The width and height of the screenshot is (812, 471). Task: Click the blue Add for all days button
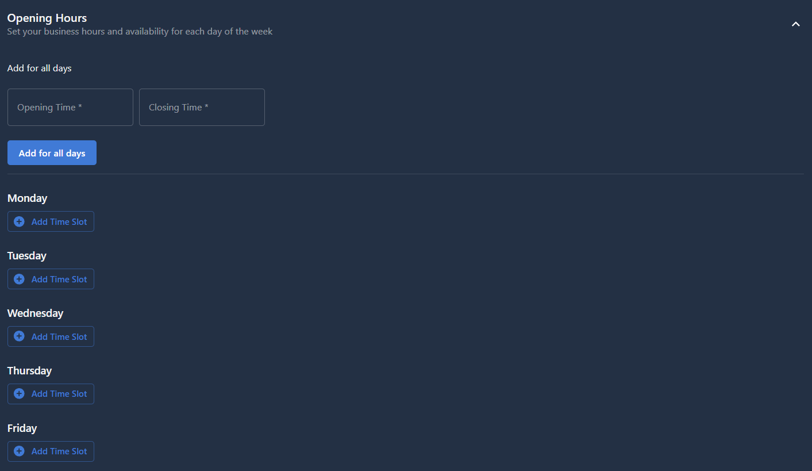tap(52, 153)
